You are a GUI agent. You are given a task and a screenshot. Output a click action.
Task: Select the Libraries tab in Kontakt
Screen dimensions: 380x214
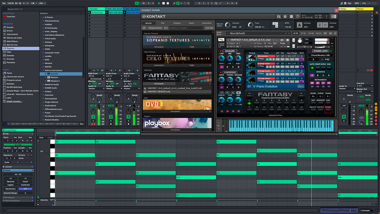(x=148, y=23)
